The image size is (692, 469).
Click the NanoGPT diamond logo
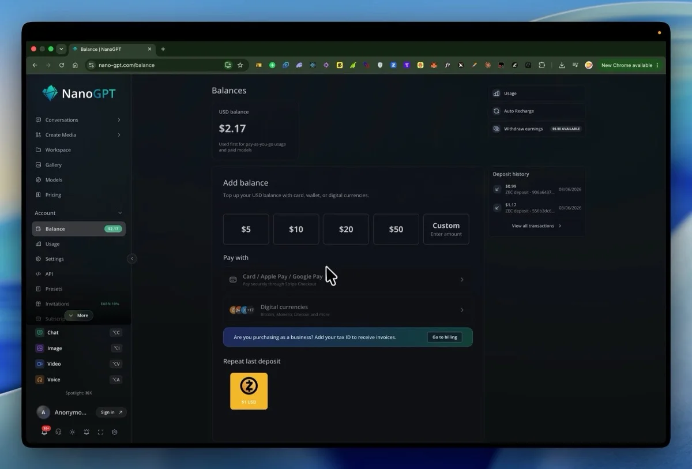[x=50, y=93]
